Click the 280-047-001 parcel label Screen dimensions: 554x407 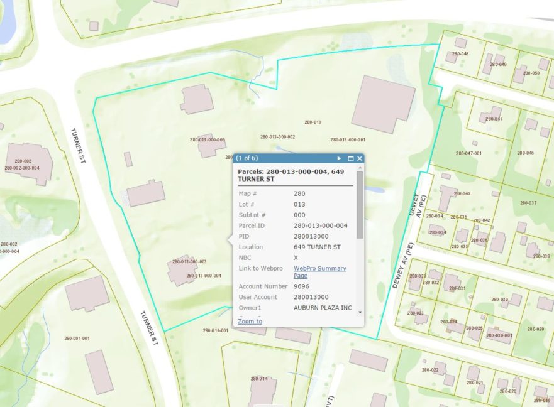click(x=469, y=153)
